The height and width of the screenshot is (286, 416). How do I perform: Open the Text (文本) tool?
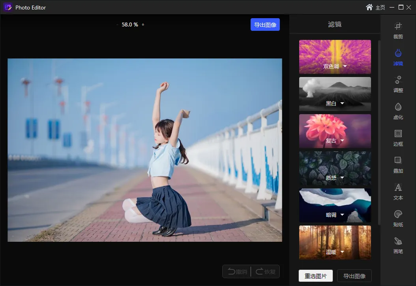click(398, 188)
